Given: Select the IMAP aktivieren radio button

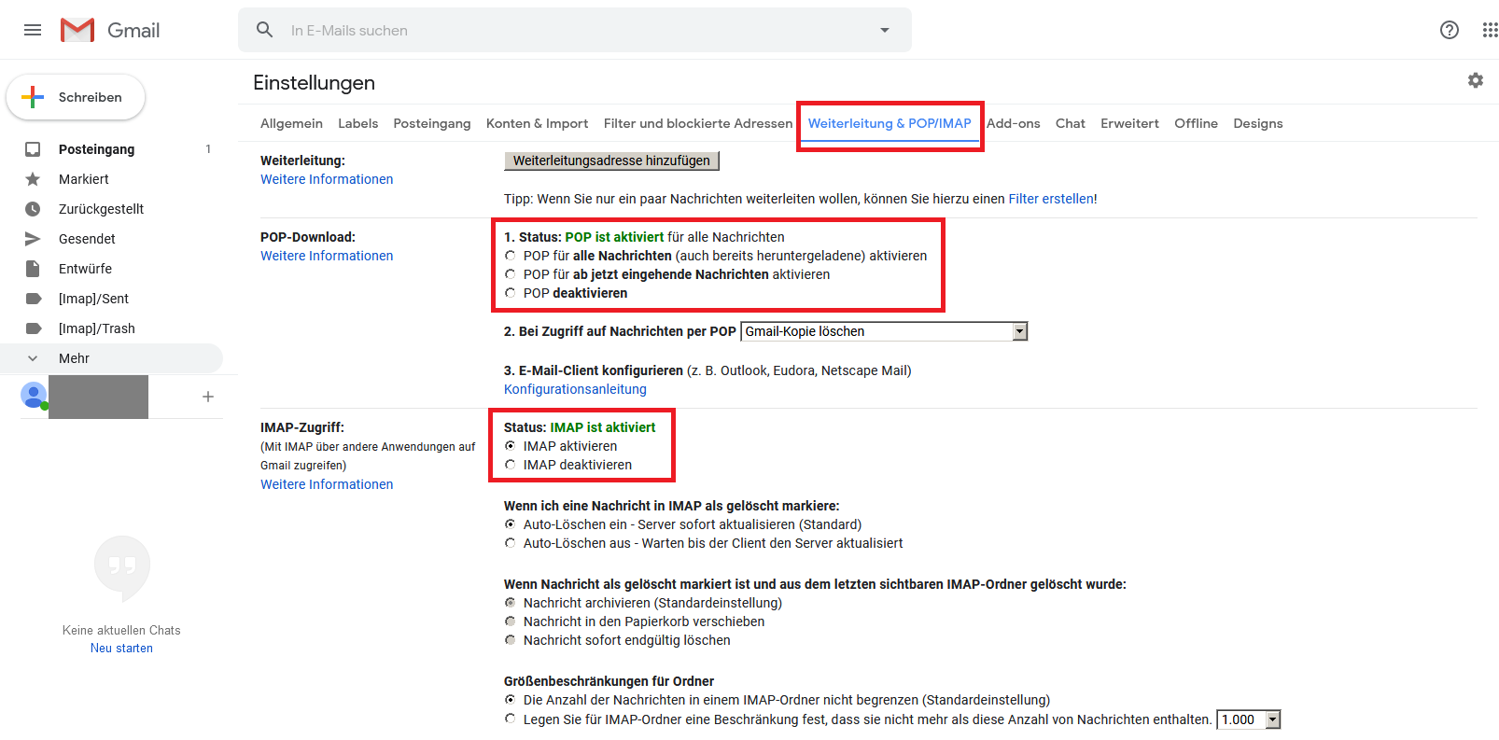Looking at the screenshot, I should (510, 446).
